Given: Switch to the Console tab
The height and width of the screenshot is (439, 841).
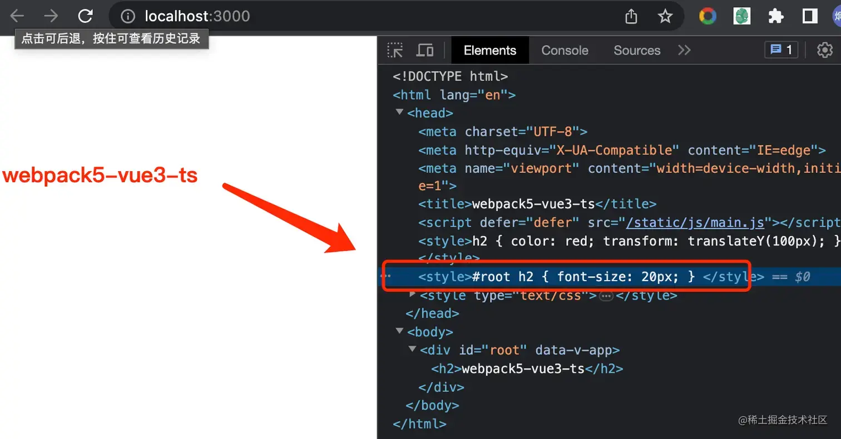Looking at the screenshot, I should point(565,50).
